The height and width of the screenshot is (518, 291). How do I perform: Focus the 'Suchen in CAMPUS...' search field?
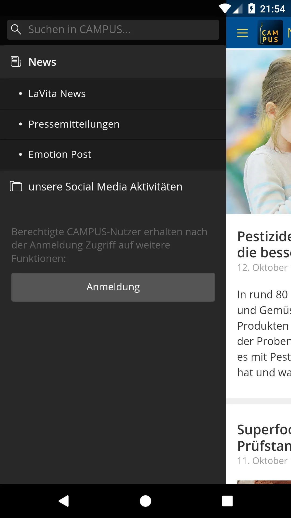click(113, 30)
